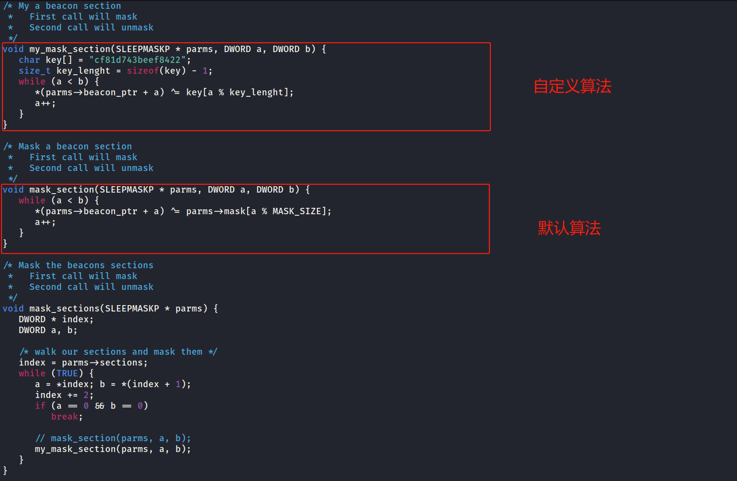Click the "Mask the beacons sections" comment
This screenshot has height=481, width=737.
tap(85, 265)
